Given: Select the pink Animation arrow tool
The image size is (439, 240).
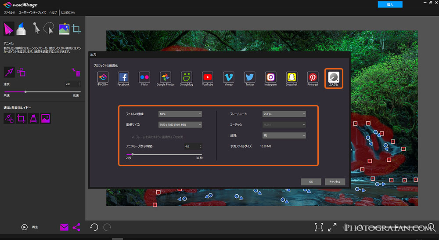Looking at the screenshot, I should pos(9,29).
